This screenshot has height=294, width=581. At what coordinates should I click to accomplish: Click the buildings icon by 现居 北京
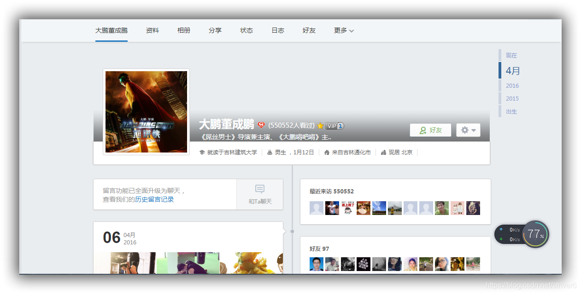coord(383,152)
